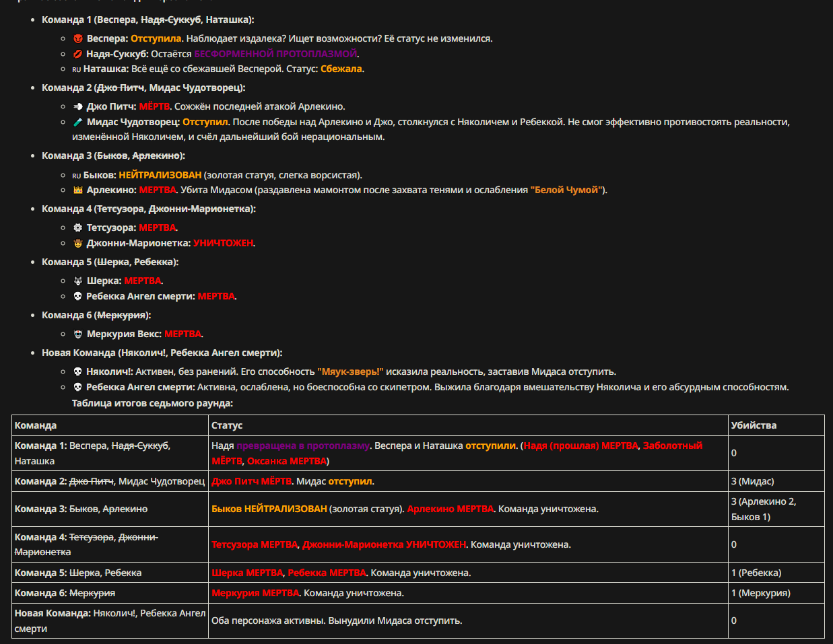833x644 pixels.
Task: Click the orange quoted 'Белой Чумой' text
Action: tap(566, 190)
